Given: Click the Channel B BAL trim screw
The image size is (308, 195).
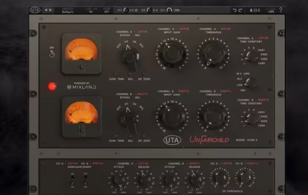Looking at the screenshot, I should point(130,136).
